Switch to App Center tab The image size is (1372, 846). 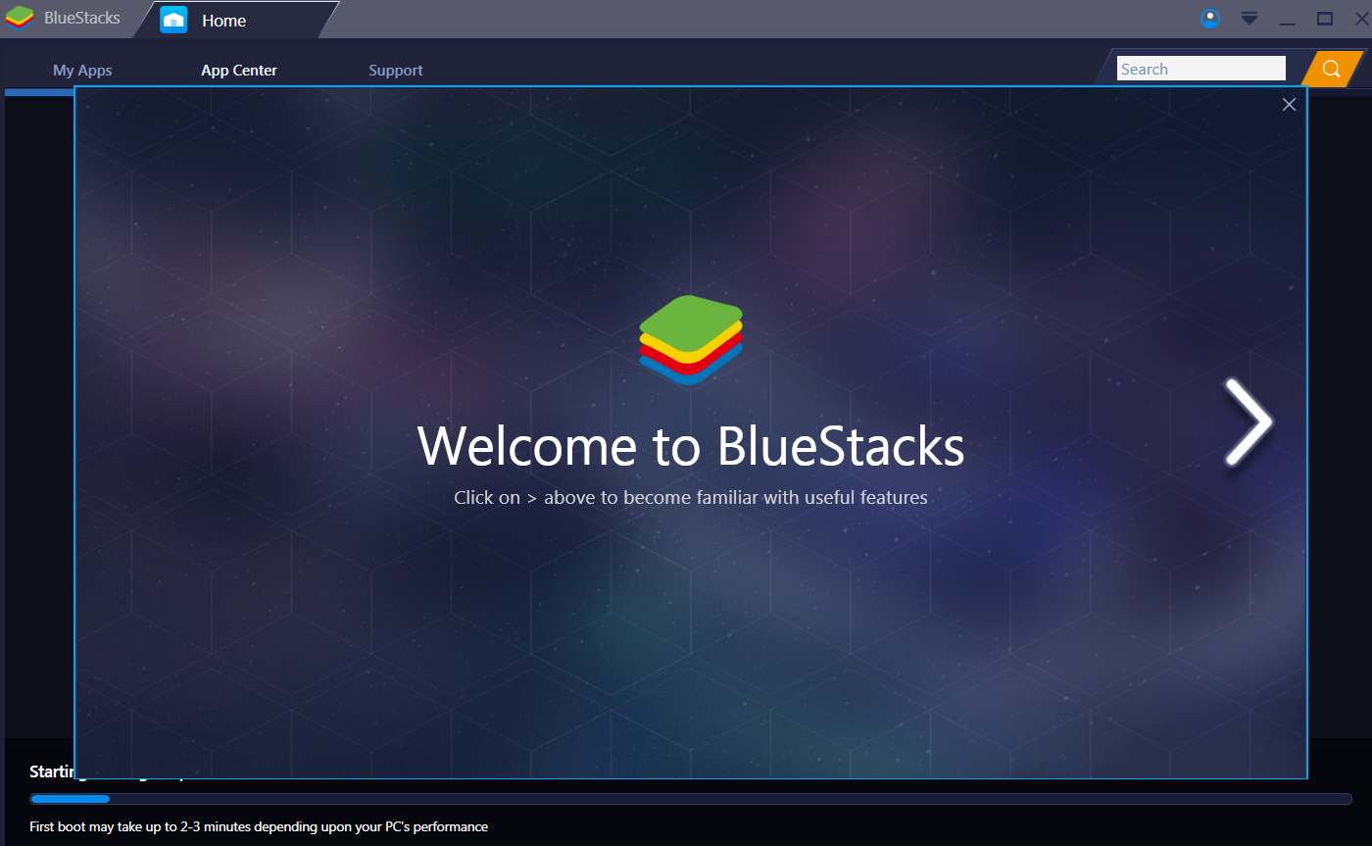[239, 71]
